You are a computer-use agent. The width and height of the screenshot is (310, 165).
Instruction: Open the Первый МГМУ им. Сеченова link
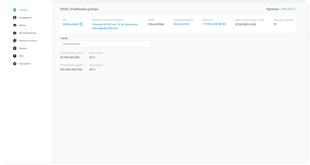tap(115, 26)
